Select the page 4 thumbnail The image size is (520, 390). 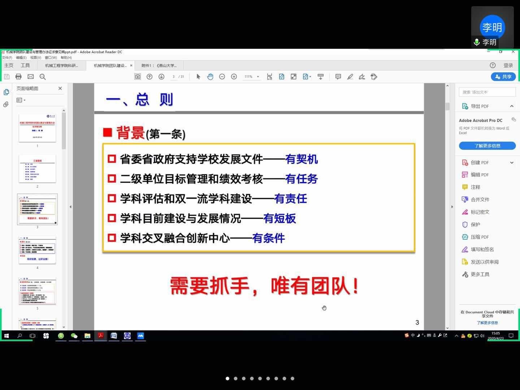37,250
